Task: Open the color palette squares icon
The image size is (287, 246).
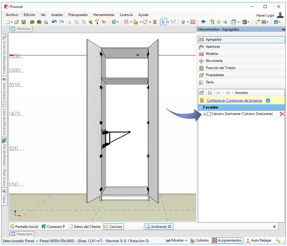Action: point(276,22)
